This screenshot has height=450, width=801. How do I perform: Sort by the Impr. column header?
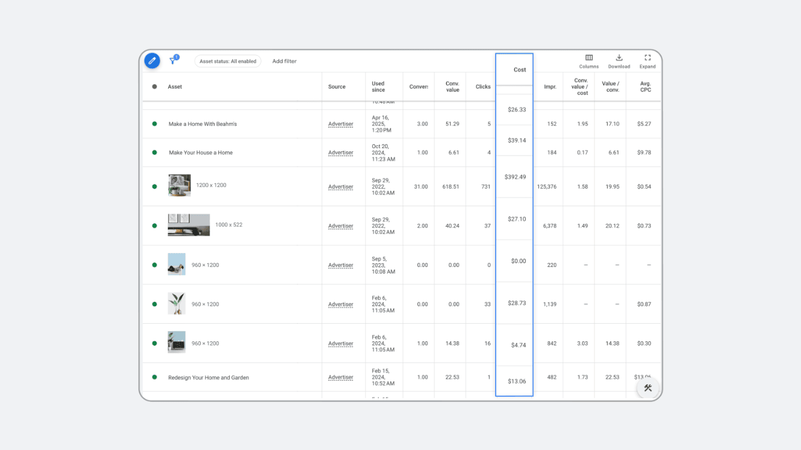550,87
